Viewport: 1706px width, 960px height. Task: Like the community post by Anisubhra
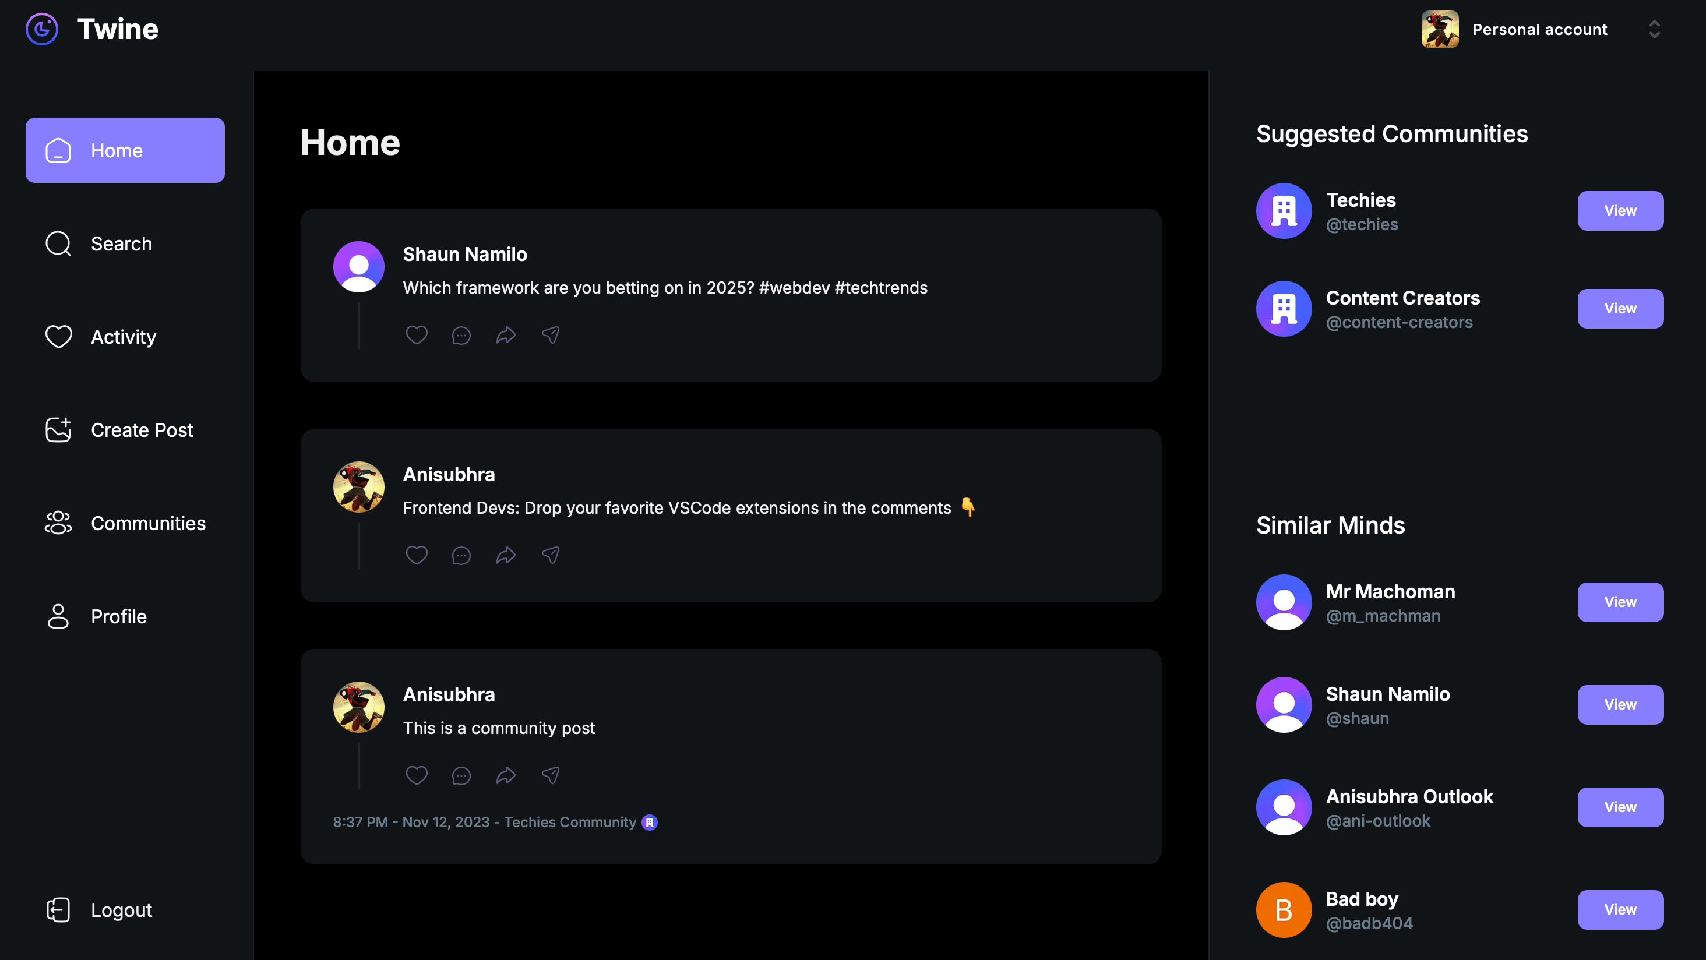[x=417, y=775]
